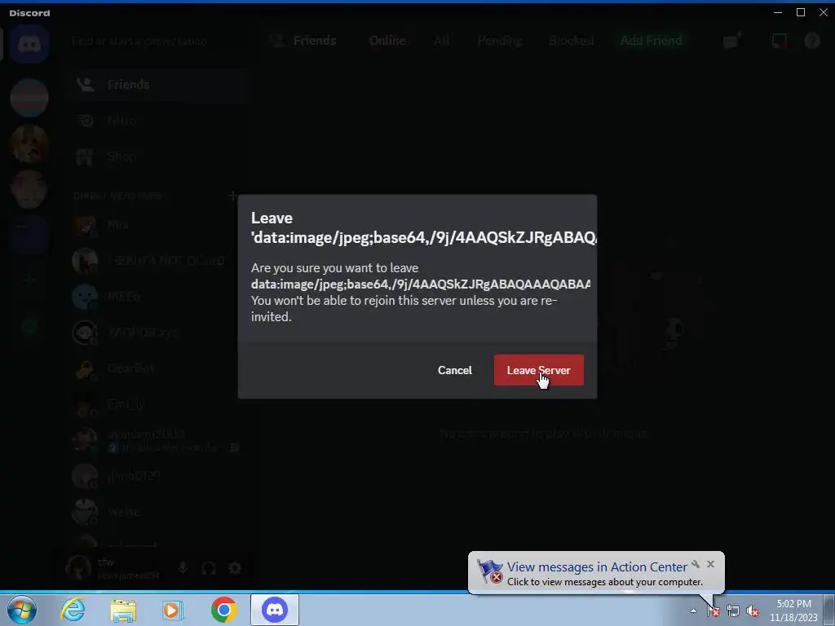Toggle the microphone mute icon
The width and height of the screenshot is (835, 626).
pos(183,568)
